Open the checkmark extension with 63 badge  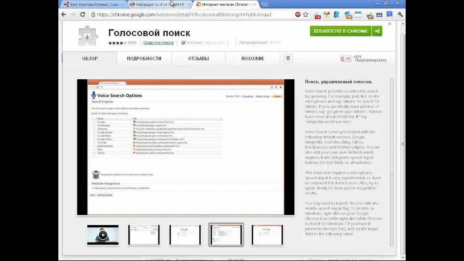coord(369,15)
